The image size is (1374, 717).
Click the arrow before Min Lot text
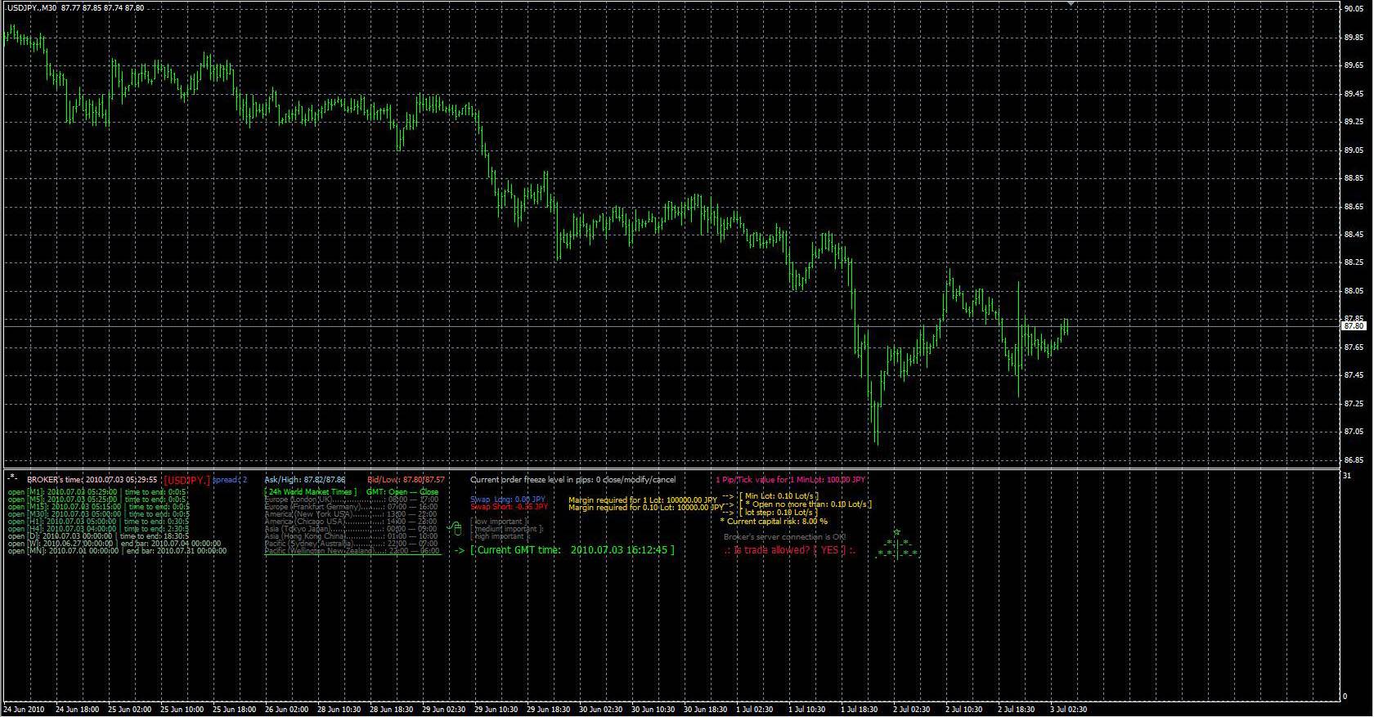[728, 495]
